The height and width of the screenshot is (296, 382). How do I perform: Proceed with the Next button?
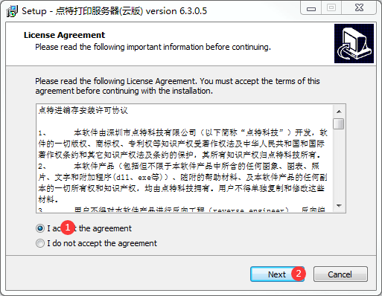click(277, 274)
